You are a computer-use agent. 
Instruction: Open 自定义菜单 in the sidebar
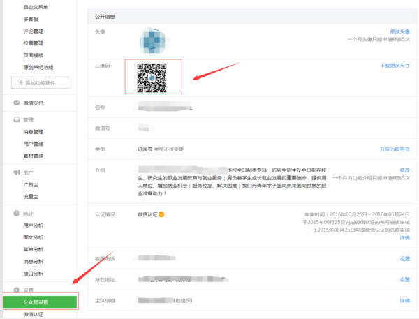(x=36, y=7)
